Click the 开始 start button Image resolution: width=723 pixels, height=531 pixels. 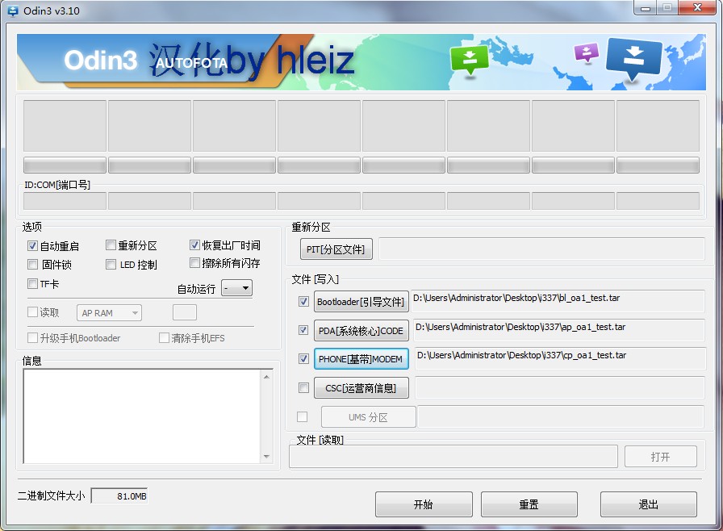click(424, 504)
